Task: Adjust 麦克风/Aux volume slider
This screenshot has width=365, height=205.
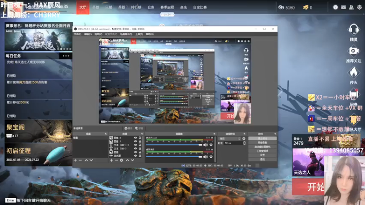Action: (x=174, y=145)
